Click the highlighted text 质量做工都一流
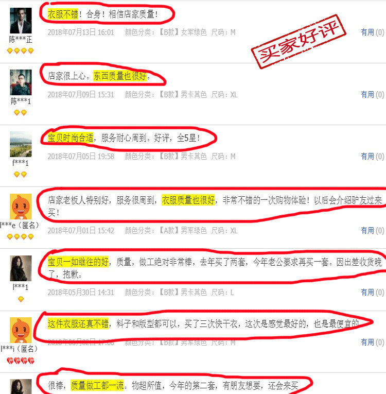Viewport: 386px width, 394px height. [97, 385]
